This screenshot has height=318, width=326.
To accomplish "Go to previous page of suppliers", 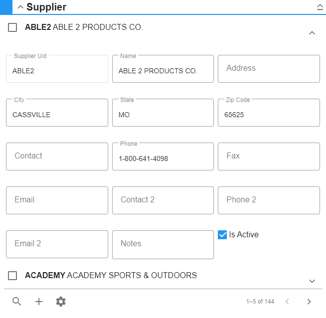I will pyautogui.click(x=287, y=302).
